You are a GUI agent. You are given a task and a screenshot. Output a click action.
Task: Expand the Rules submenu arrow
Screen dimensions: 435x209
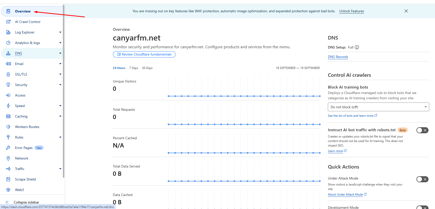(x=60, y=137)
